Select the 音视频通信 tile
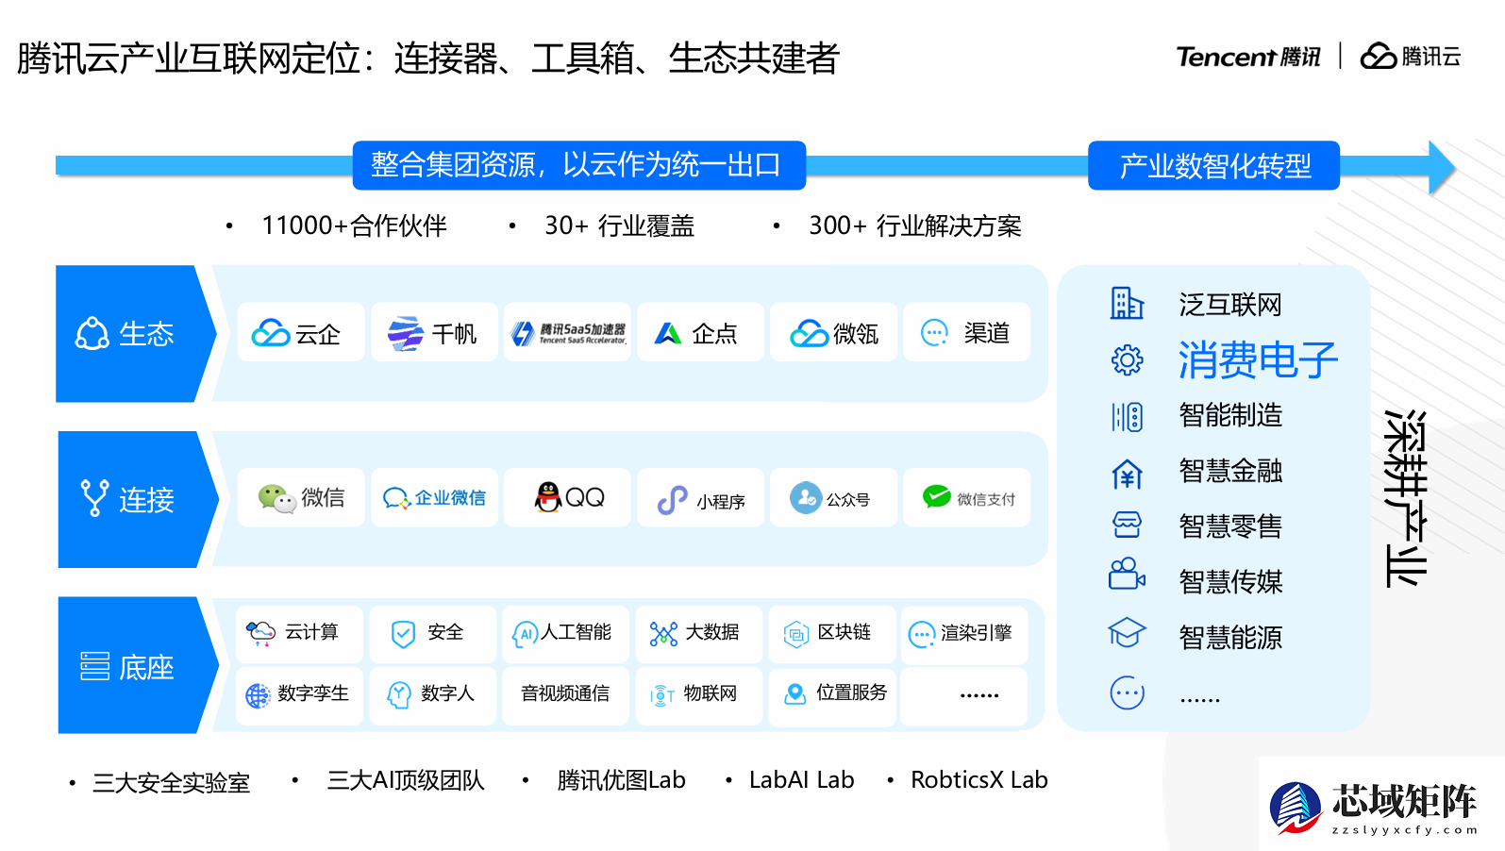The height and width of the screenshot is (851, 1505). pos(565,694)
